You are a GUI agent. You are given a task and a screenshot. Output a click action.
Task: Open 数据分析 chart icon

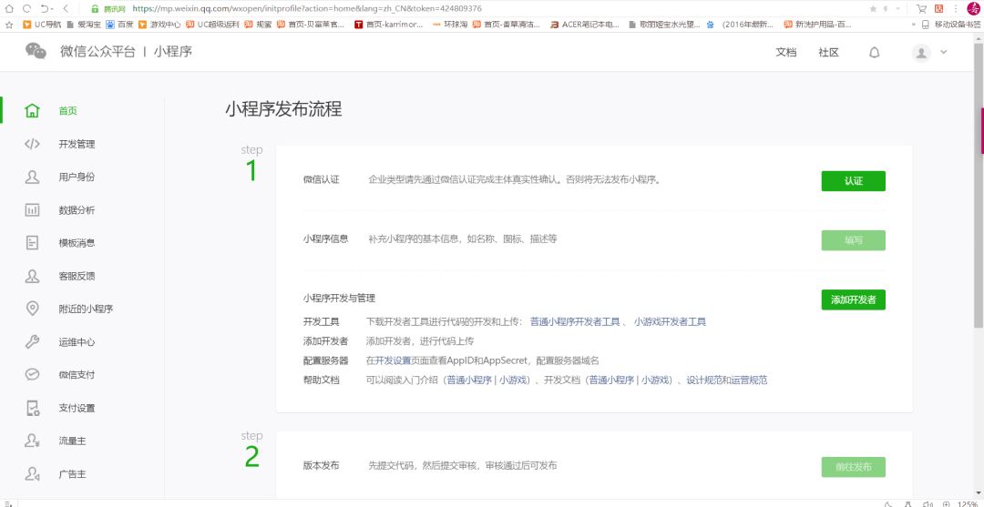coord(32,210)
